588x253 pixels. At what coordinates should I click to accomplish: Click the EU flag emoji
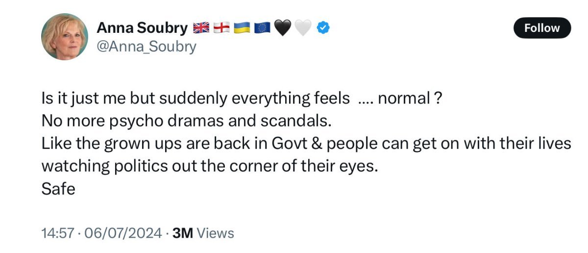262,28
